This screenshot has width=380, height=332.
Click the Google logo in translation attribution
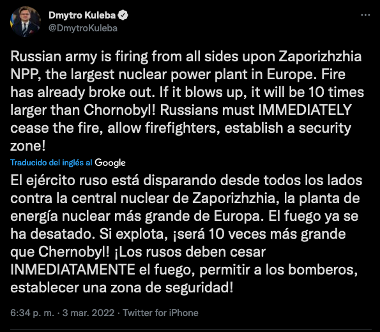(x=110, y=163)
